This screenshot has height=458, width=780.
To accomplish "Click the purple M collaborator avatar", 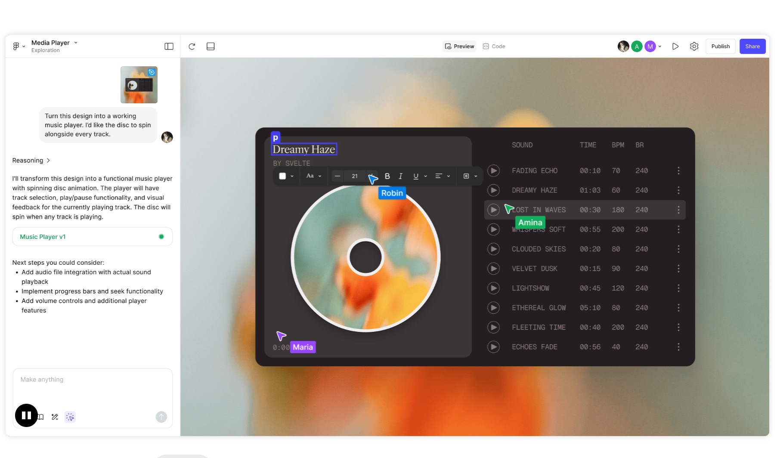I will pyautogui.click(x=650, y=46).
